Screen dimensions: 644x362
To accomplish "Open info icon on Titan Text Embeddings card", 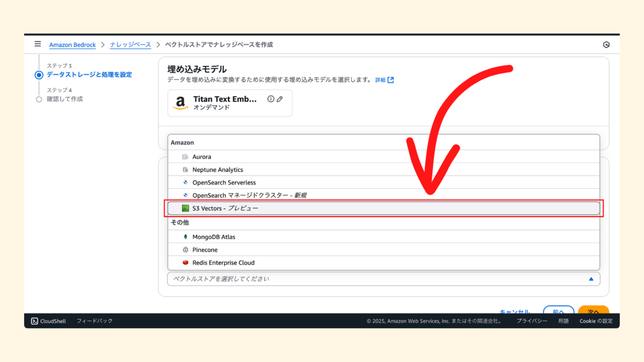I will pyautogui.click(x=270, y=99).
